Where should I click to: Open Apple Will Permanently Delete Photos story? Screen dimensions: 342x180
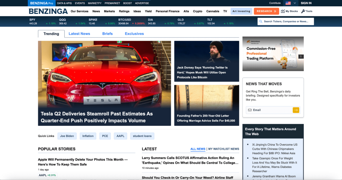tap(83, 162)
